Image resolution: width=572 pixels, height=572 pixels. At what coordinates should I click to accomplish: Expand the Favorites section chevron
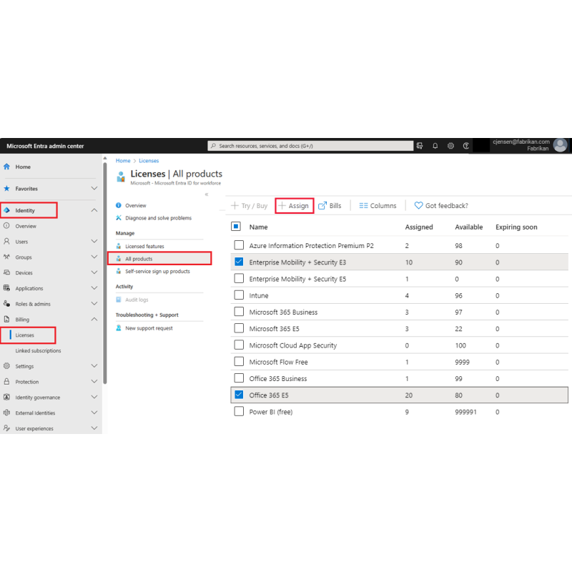[x=94, y=188]
